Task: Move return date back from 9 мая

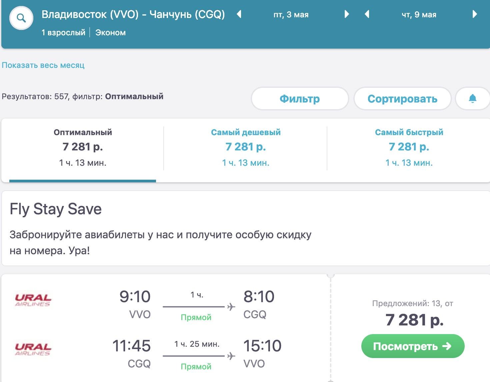Action: click(367, 14)
